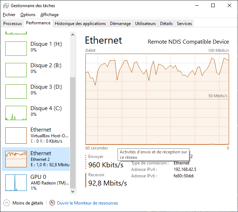The image size is (238, 212).
Task: Select the VirtualBox Host-Only Ethernet graph
Action: (16, 134)
